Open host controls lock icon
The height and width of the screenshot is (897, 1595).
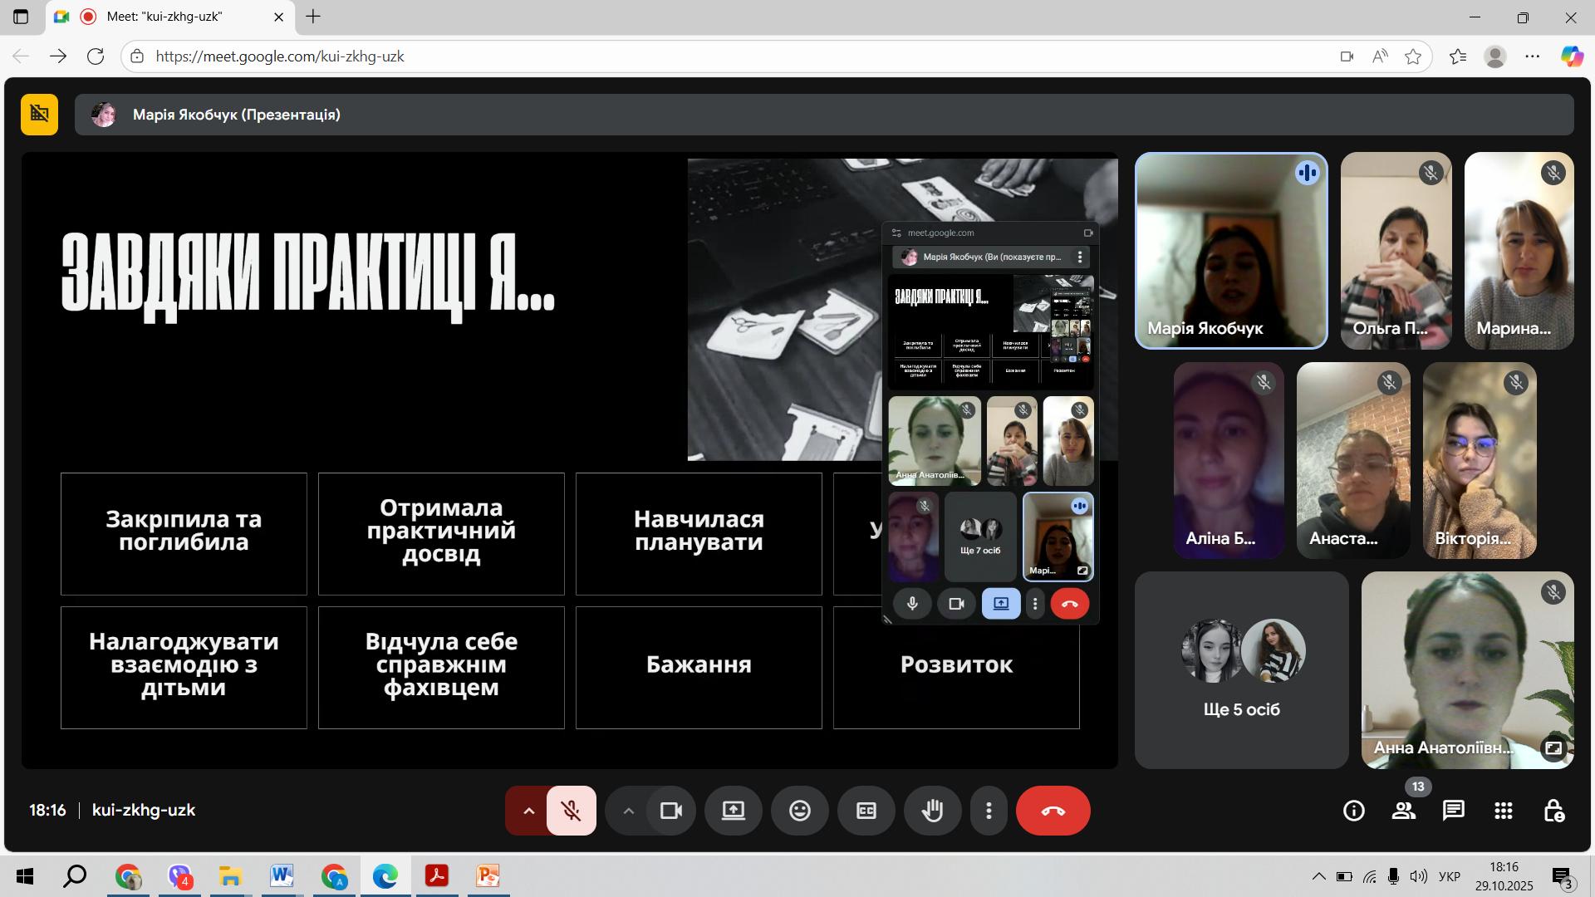point(1553,811)
